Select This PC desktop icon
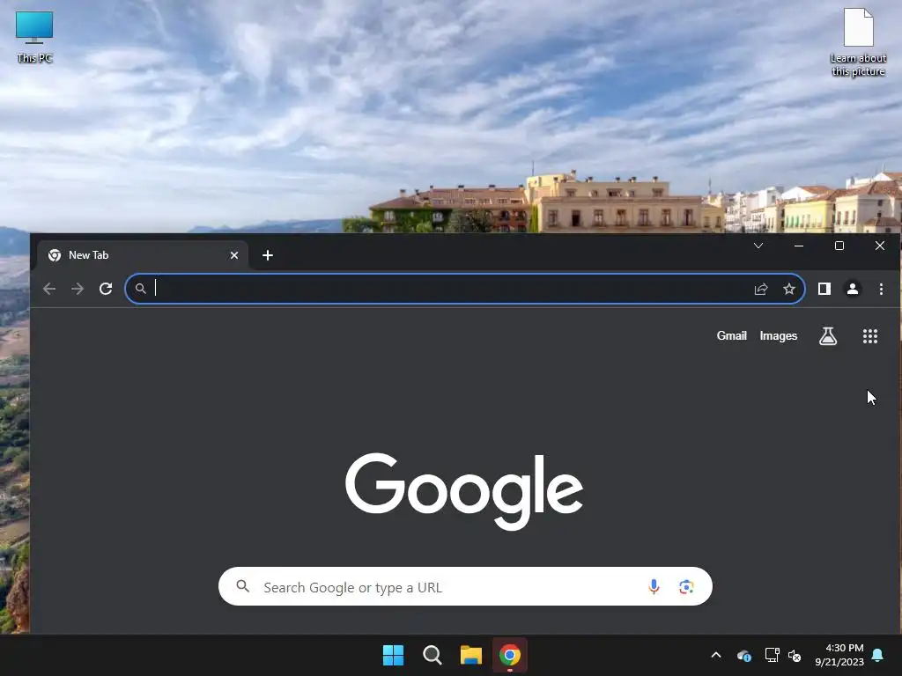 [34, 37]
